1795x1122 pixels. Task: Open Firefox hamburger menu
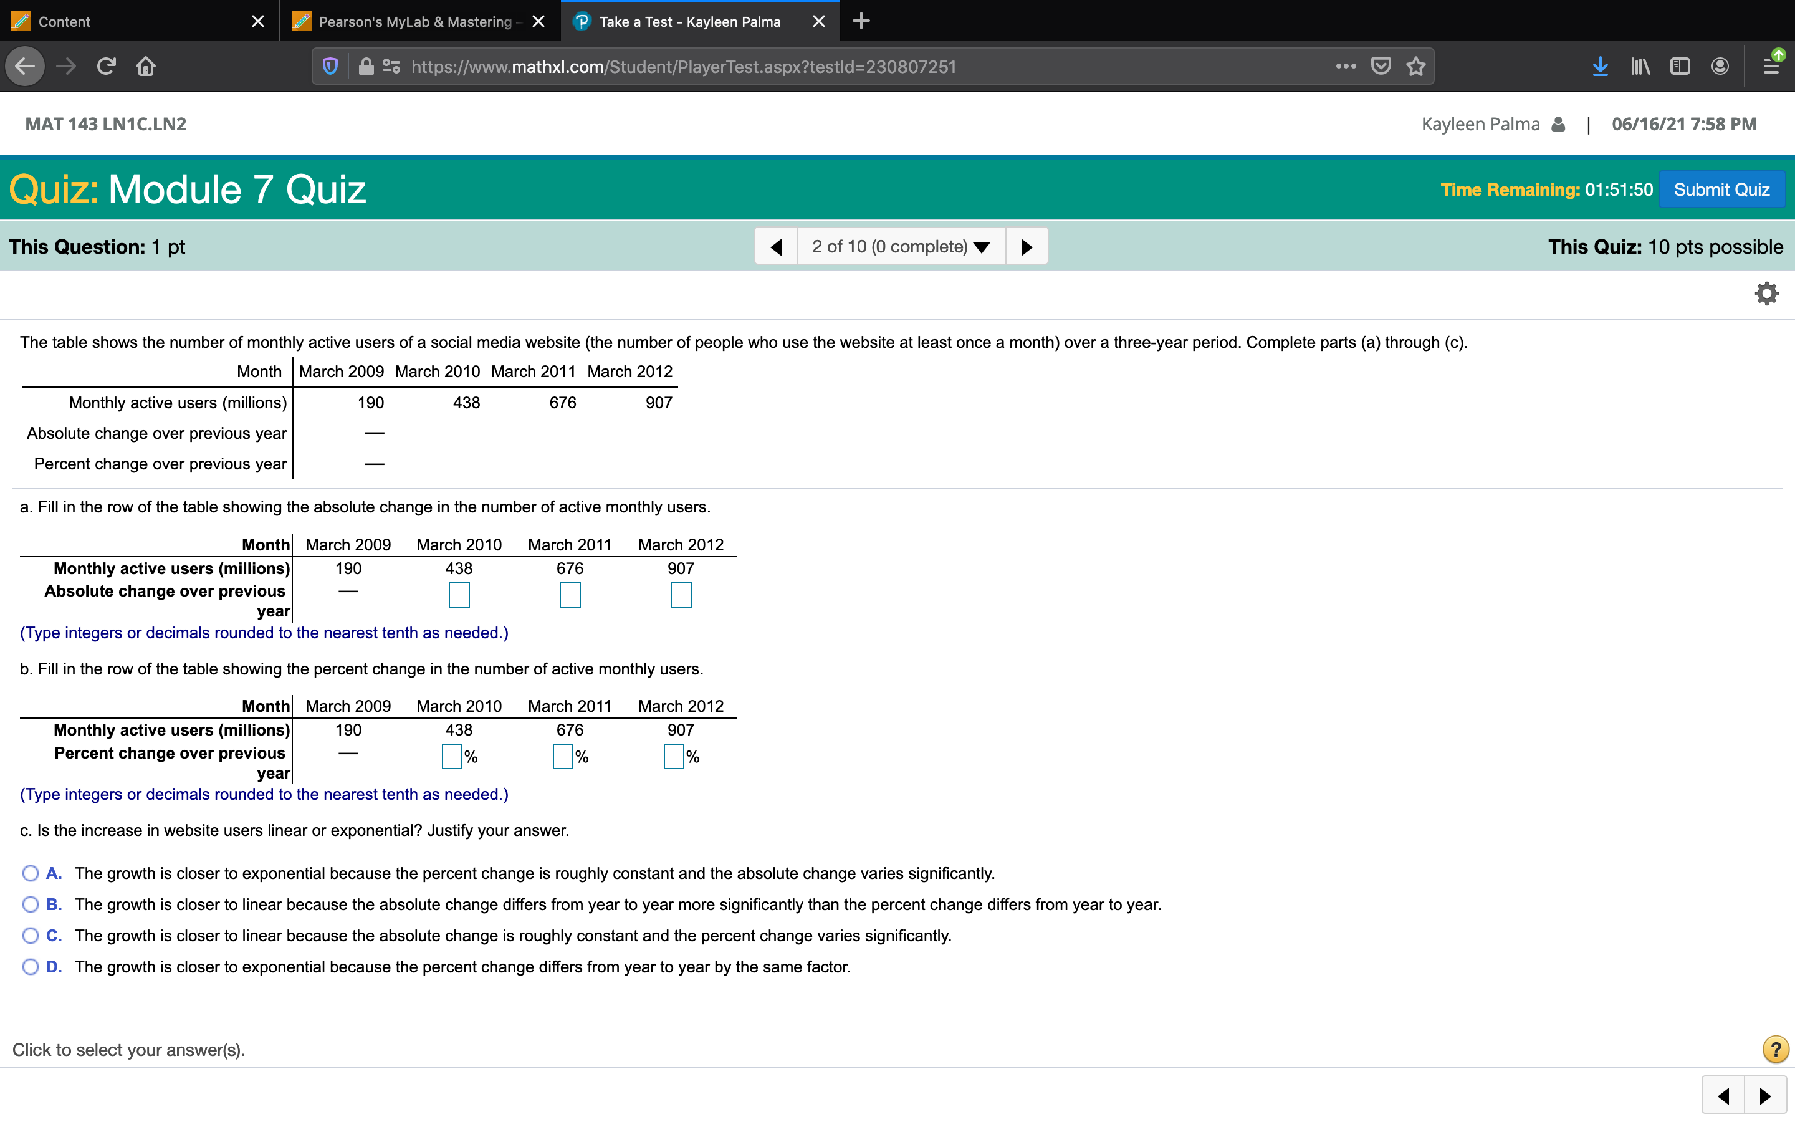tap(1771, 67)
